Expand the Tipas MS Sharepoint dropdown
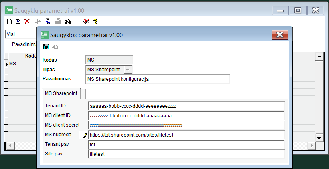 pyautogui.click(x=128, y=70)
